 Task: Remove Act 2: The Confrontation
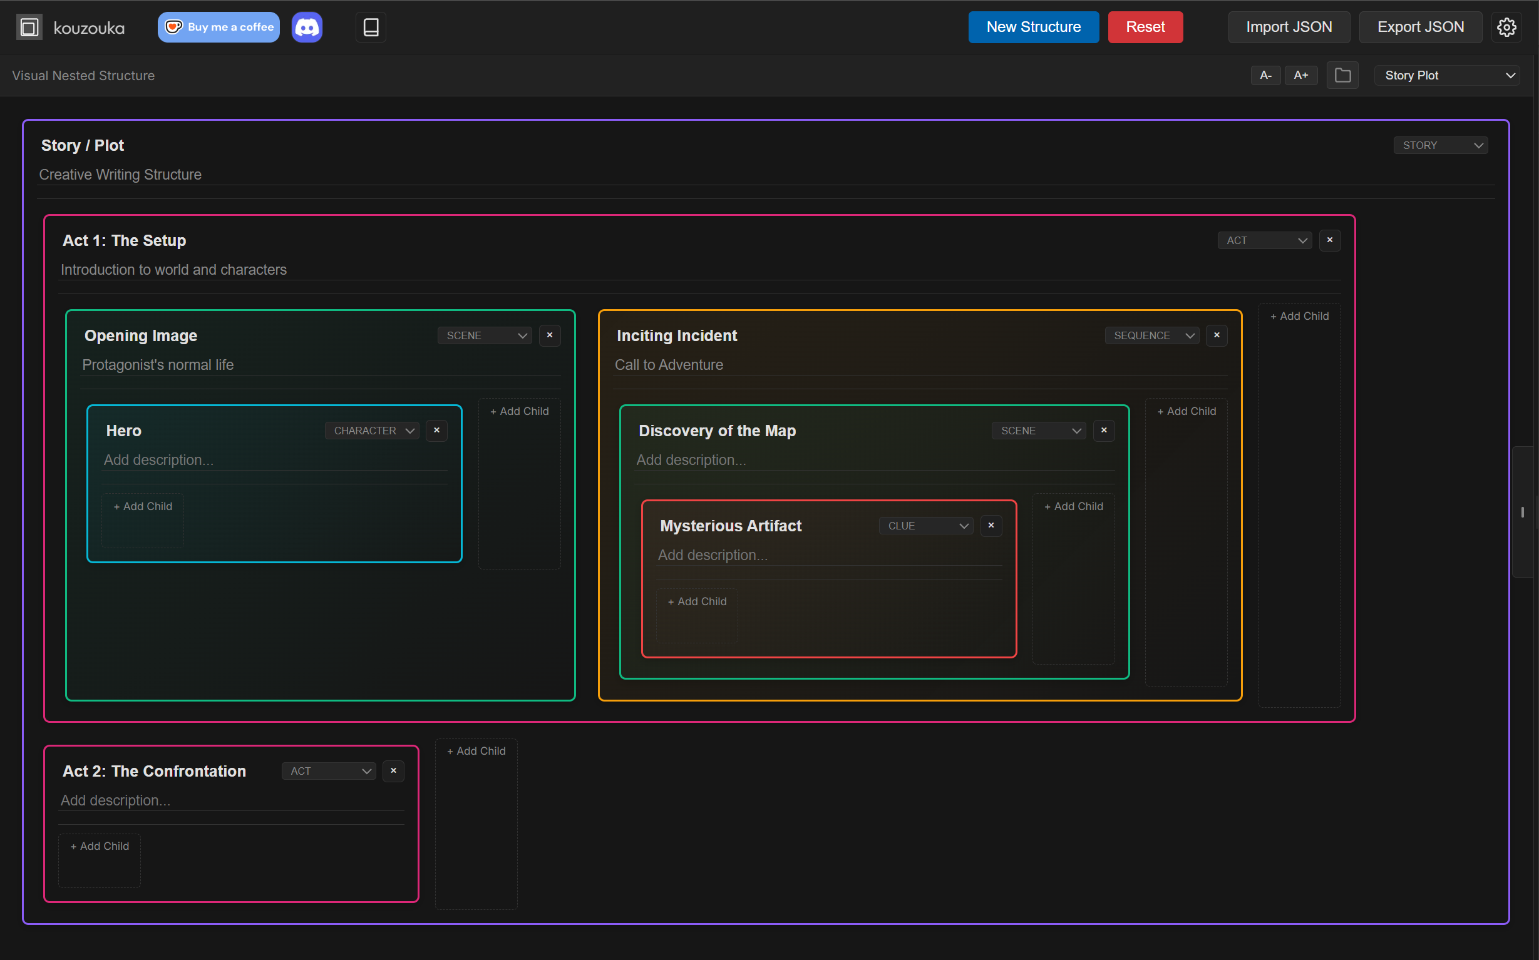[x=393, y=770]
